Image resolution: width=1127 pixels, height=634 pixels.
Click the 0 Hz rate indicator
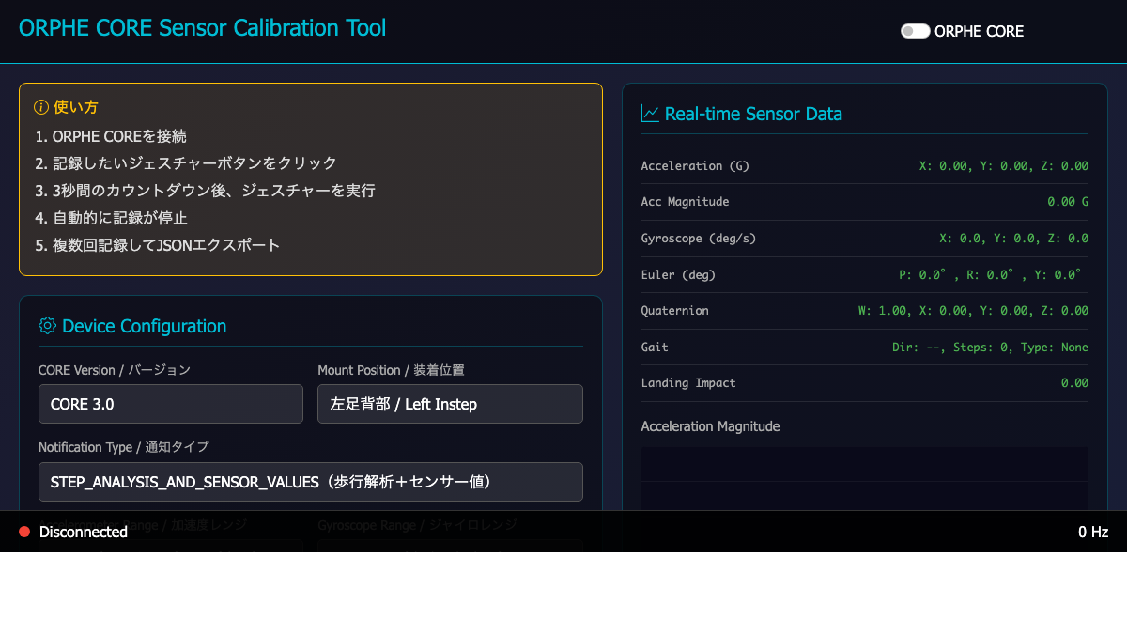pyautogui.click(x=1093, y=533)
